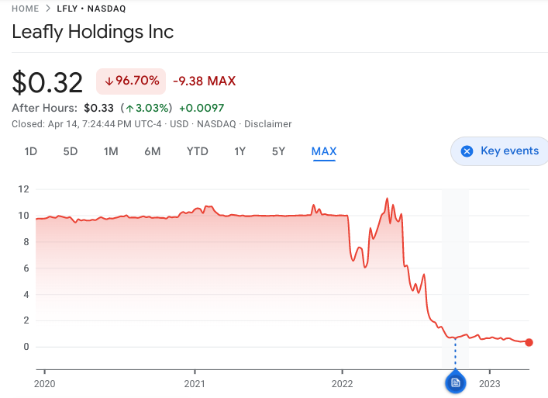
Task: Select the 1D time range tab
Action: tap(31, 151)
